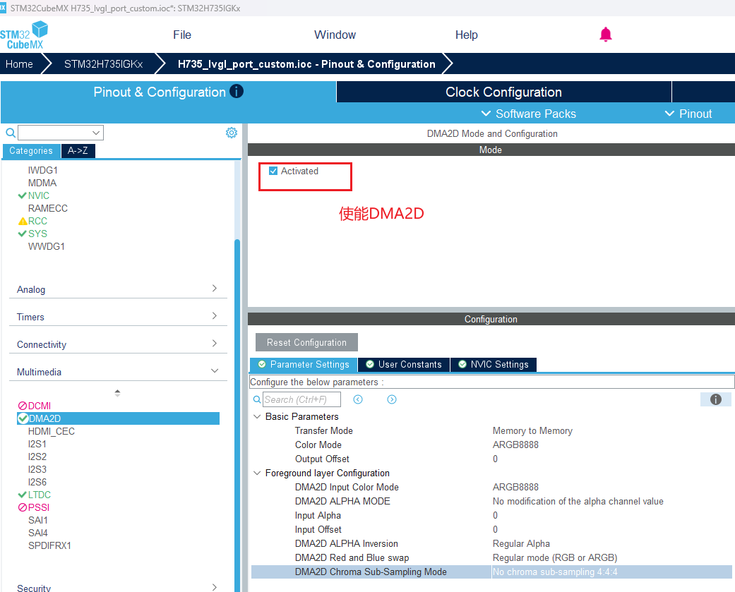Select I2S1 peripheral
Screen dimensions: 735x592
click(x=37, y=444)
